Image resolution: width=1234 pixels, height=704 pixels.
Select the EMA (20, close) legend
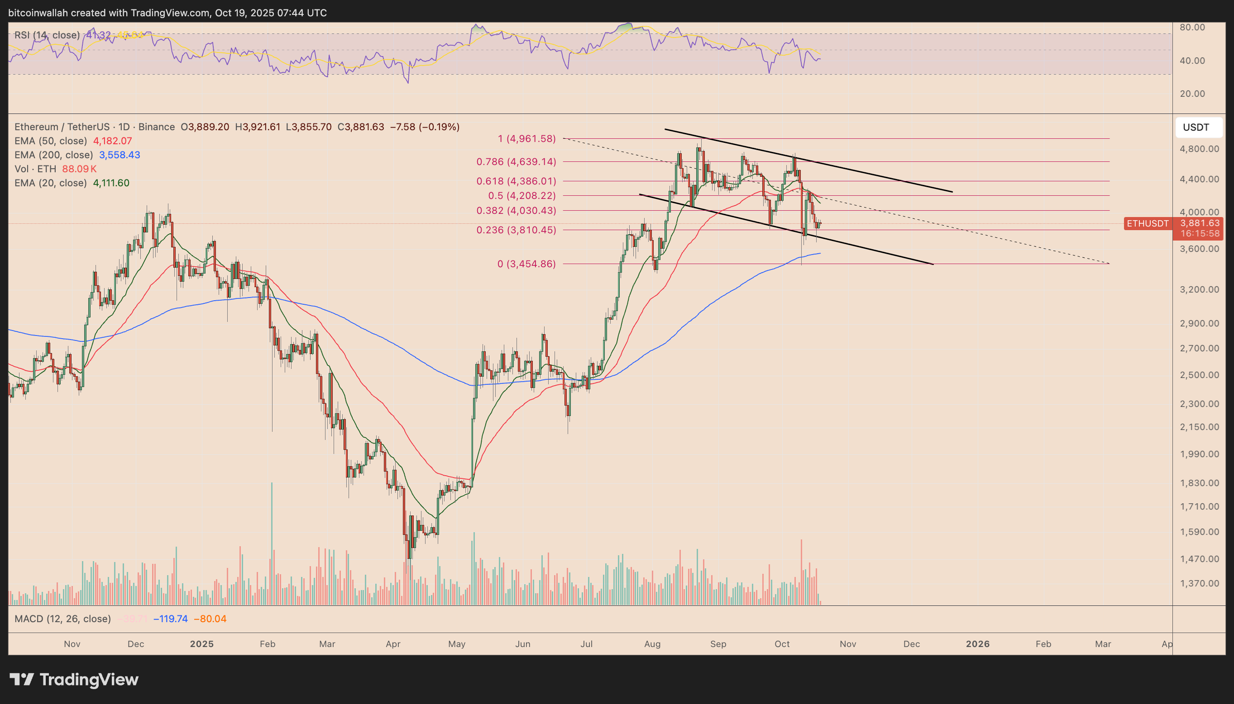(50, 183)
